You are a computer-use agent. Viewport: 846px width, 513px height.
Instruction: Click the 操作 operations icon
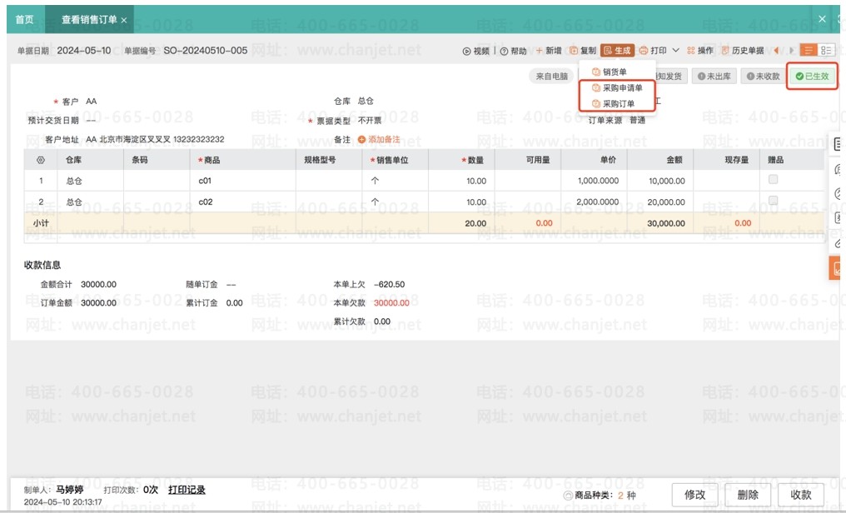(691, 51)
